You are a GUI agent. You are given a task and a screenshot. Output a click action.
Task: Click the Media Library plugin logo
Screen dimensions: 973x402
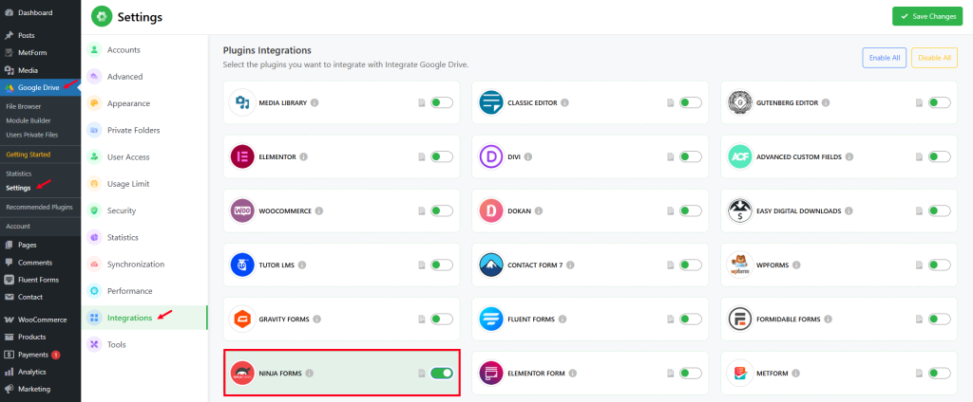[x=242, y=102]
